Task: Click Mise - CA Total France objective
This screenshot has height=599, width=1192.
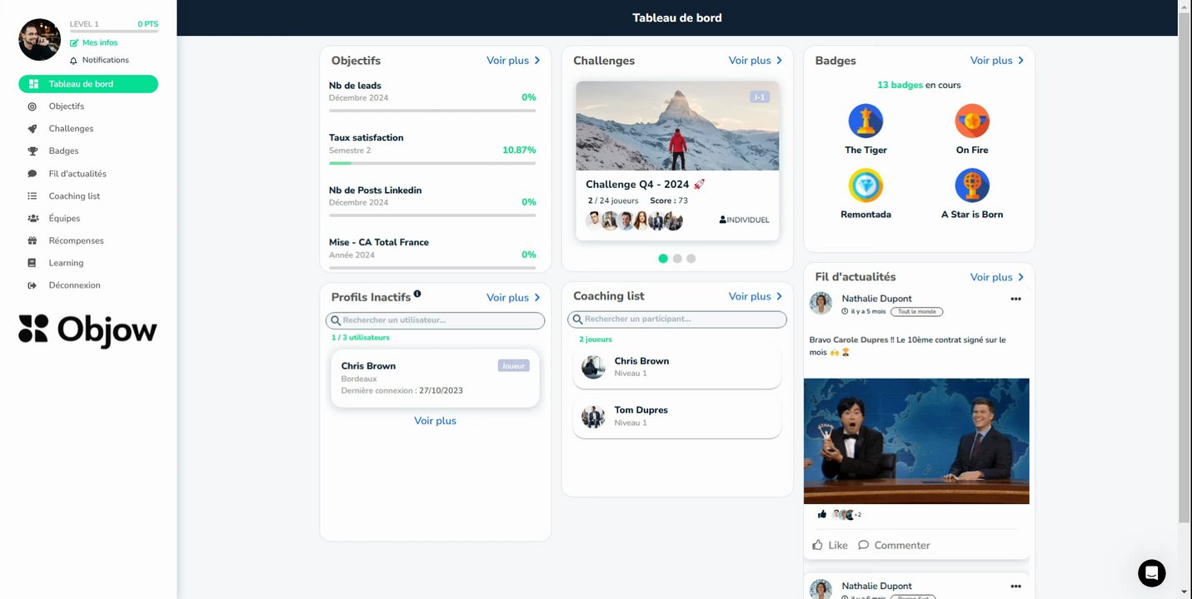Action: pyautogui.click(x=432, y=254)
